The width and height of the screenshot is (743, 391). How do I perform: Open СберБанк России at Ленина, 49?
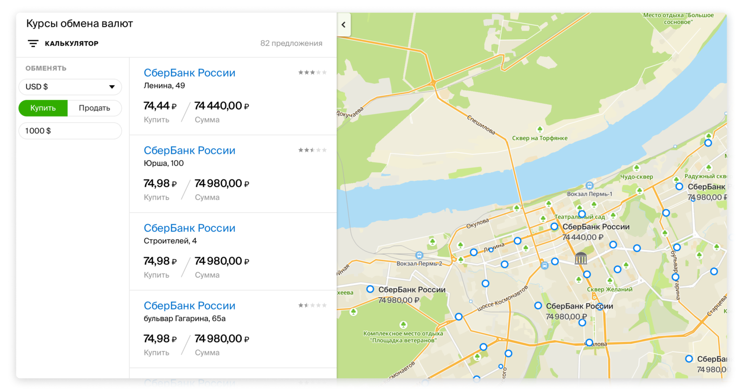[189, 73]
